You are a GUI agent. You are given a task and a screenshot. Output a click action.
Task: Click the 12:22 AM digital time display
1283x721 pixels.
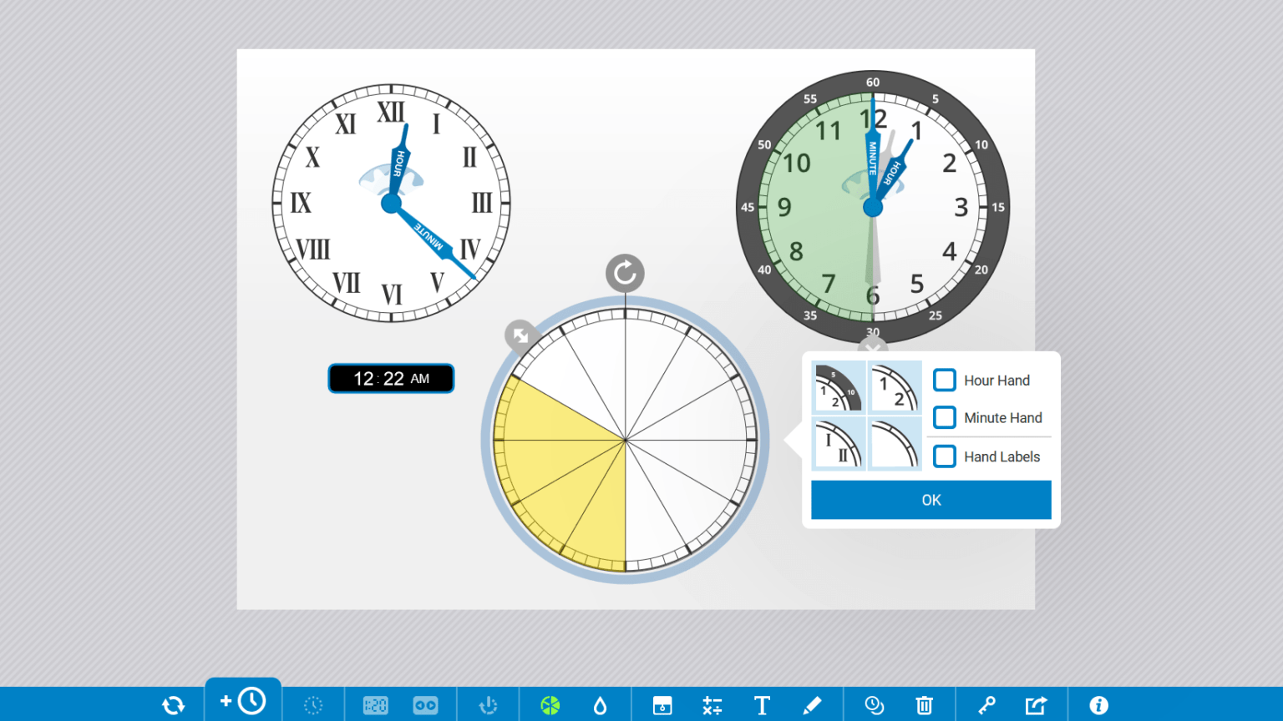click(x=391, y=378)
